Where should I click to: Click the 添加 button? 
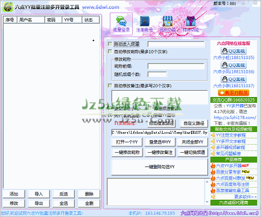14,194
